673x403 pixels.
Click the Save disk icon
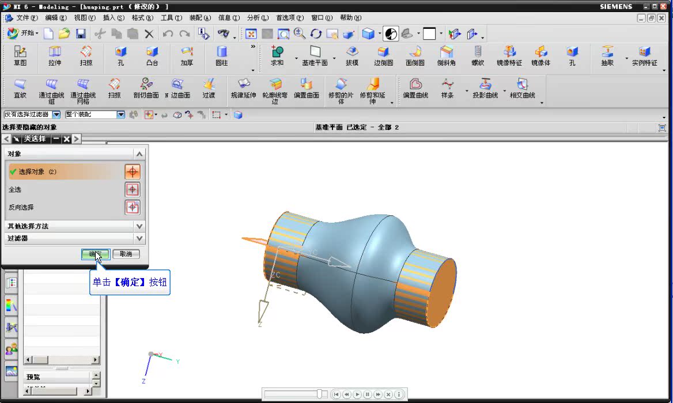81,33
